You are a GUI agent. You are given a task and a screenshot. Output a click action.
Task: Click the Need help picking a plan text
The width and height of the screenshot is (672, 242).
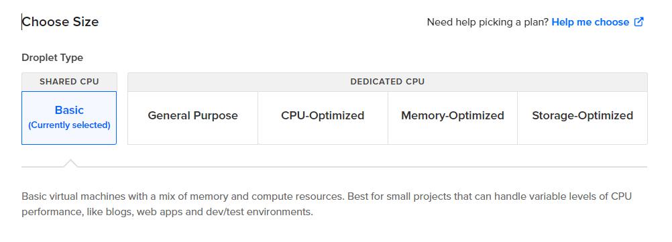[x=488, y=22]
